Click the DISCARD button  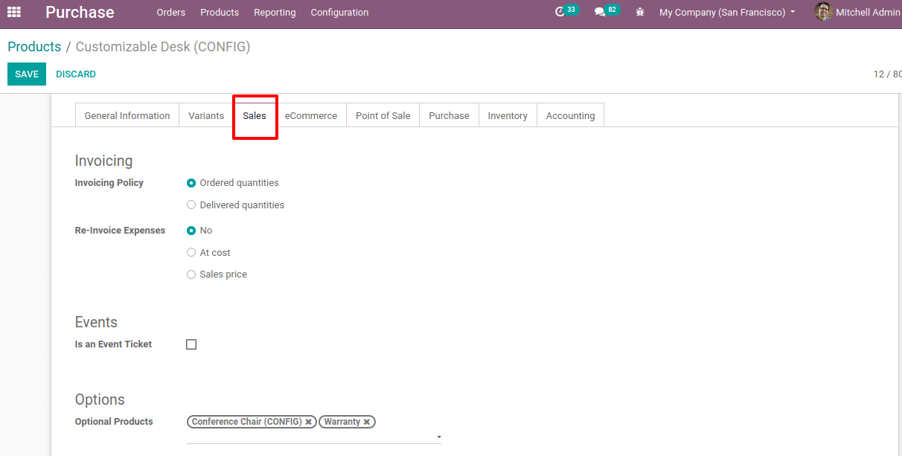[76, 74]
